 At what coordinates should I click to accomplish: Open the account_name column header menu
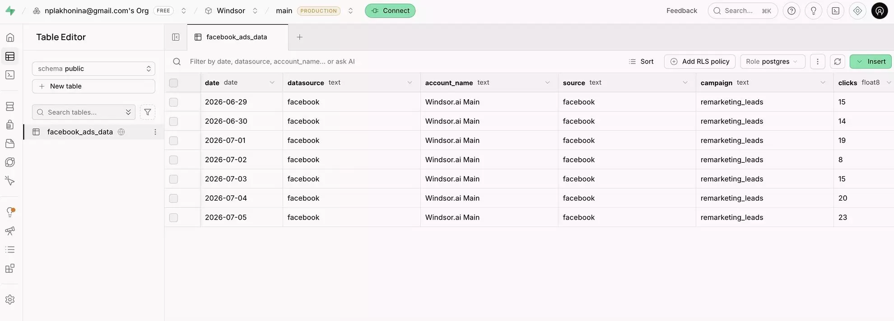coord(547,83)
